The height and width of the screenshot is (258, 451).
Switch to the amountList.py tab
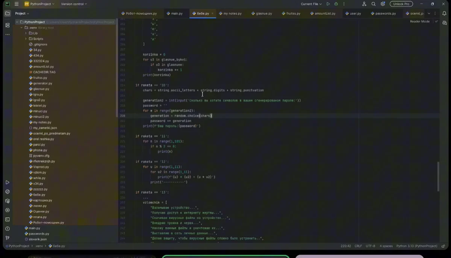(x=323, y=14)
